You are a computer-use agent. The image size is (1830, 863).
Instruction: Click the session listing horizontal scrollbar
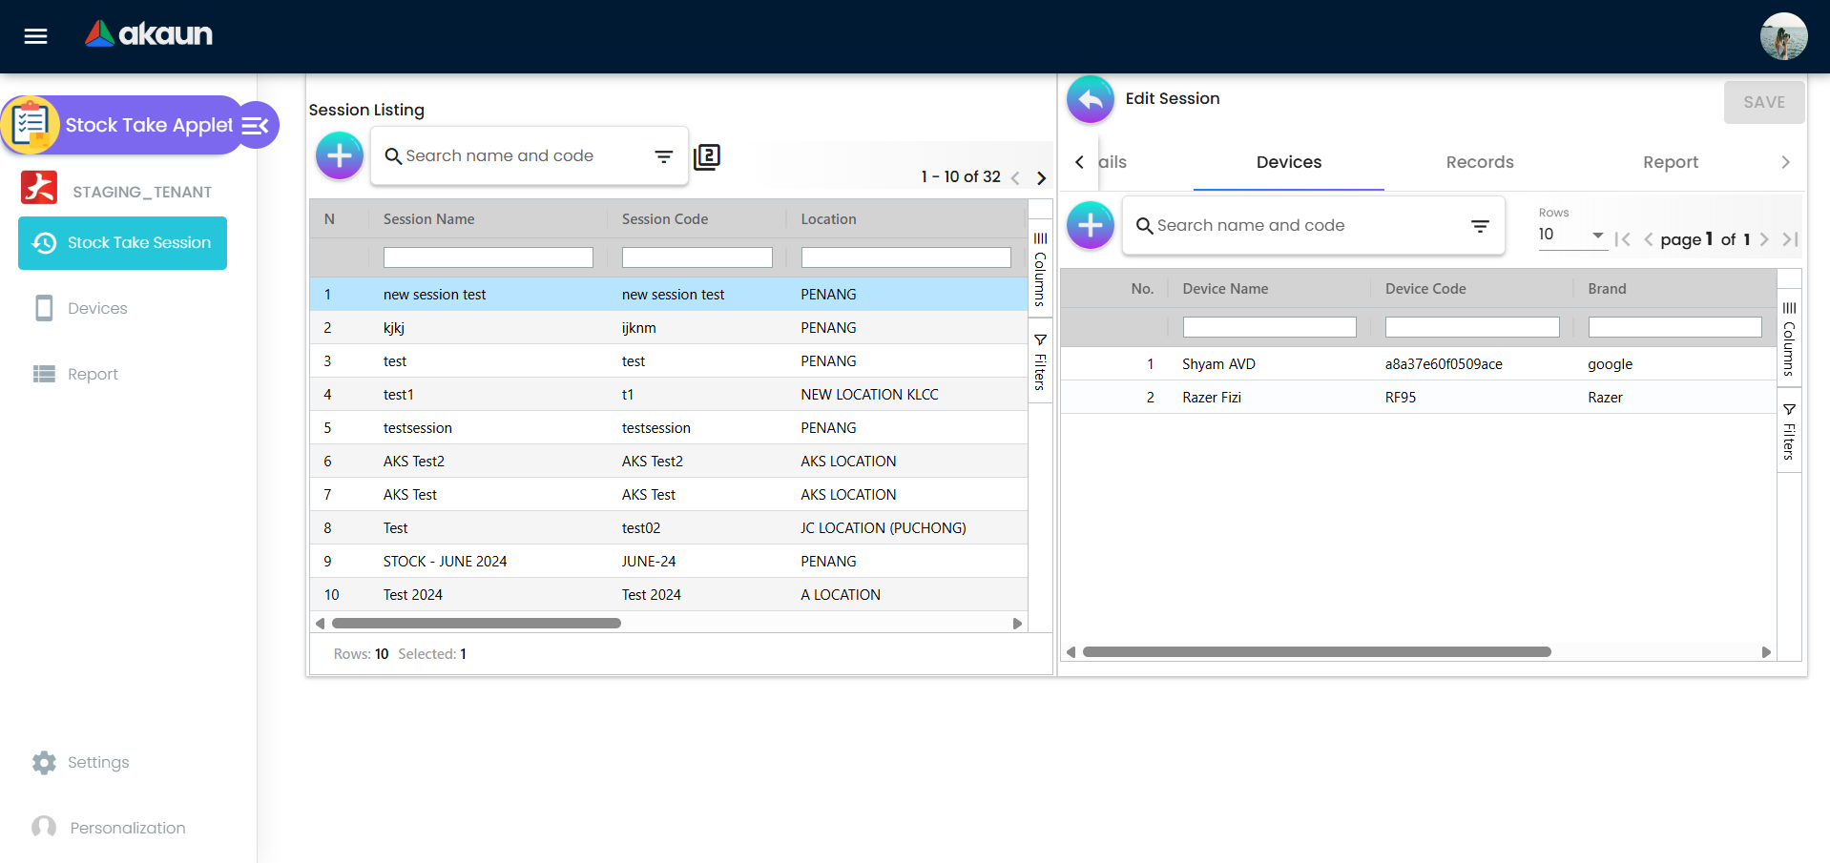(477, 624)
